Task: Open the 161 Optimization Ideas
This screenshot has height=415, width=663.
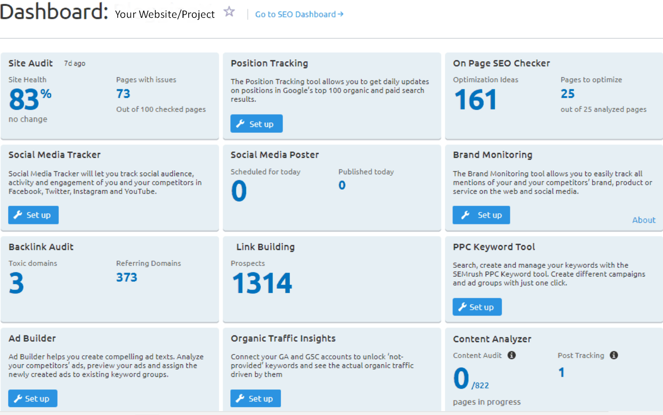Action: 475,99
